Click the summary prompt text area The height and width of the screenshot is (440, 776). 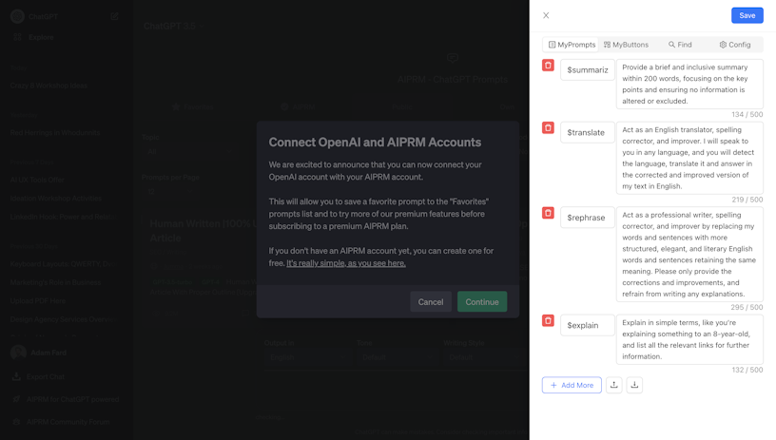(x=689, y=84)
